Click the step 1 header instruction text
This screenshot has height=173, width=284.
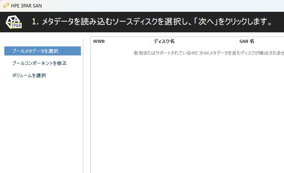[x=152, y=22]
